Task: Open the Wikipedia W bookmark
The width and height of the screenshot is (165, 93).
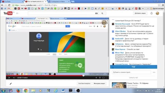Action: 143,9
